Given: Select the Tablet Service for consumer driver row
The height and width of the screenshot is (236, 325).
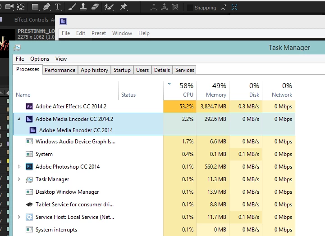Looking at the screenshot, I should point(154,205).
